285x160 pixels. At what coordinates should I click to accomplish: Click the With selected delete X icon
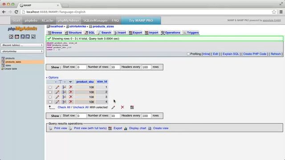tap(122, 107)
